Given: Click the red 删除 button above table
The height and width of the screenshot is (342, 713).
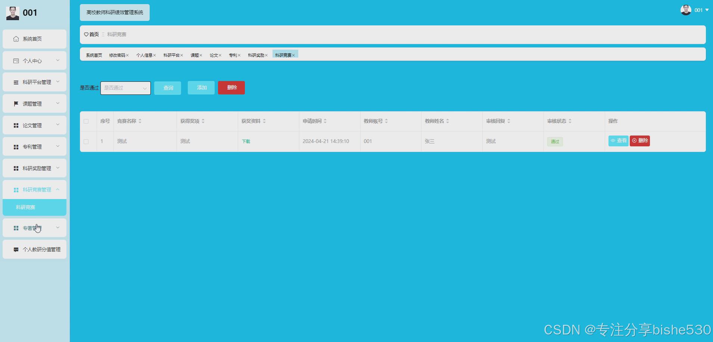Looking at the screenshot, I should coord(231,88).
